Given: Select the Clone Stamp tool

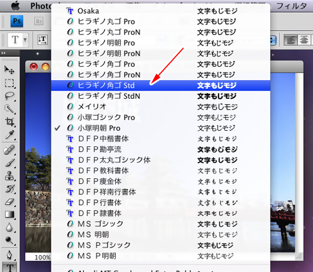Looking at the screenshot, I should [9, 176].
